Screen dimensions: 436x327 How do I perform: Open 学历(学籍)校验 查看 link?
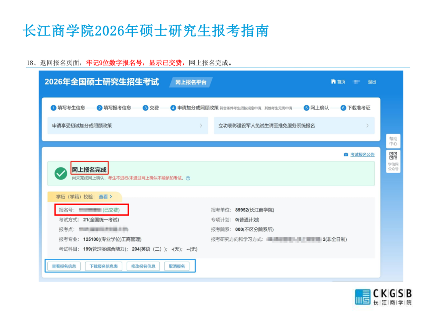coord(105,197)
